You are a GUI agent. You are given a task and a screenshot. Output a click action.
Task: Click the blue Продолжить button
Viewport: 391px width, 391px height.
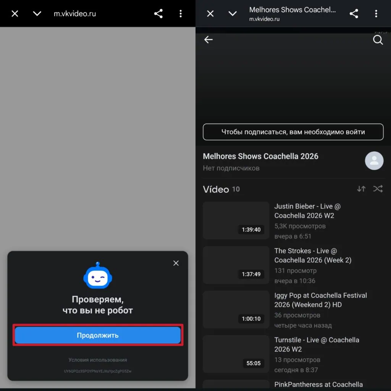click(x=98, y=335)
